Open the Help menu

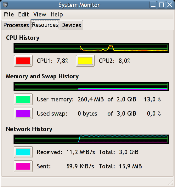point(57,15)
